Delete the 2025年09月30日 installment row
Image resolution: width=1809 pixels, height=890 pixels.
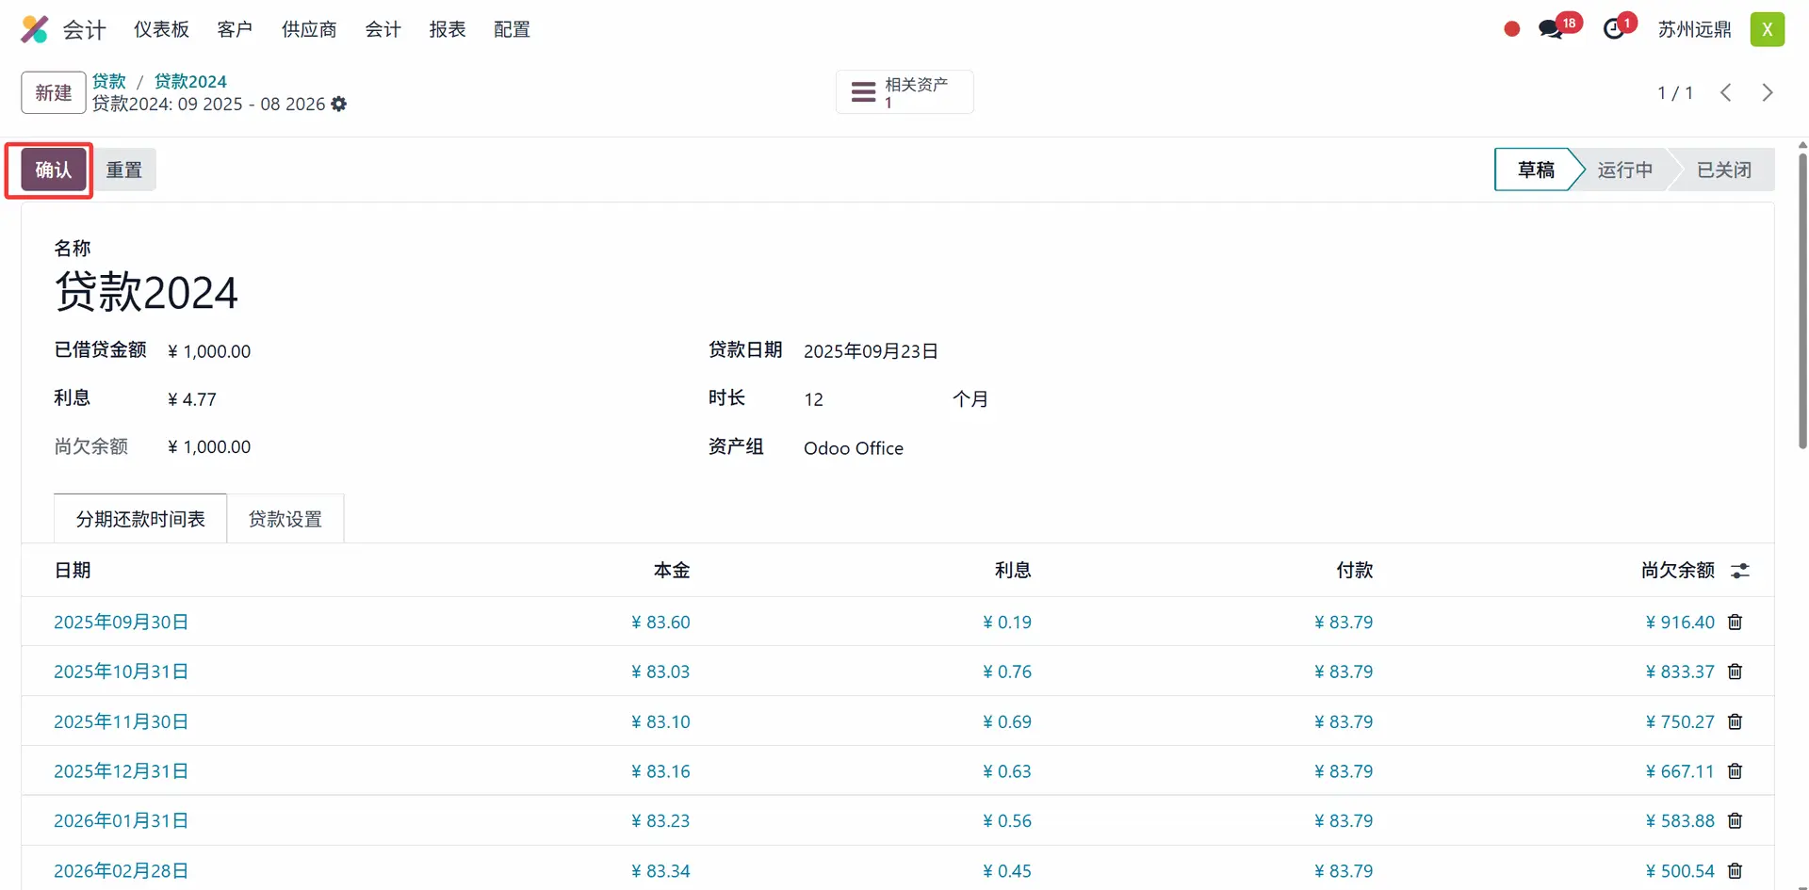[x=1735, y=623]
